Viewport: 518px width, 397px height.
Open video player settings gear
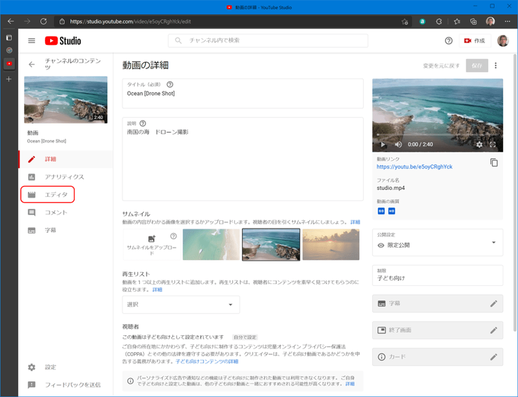pyautogui.click(x=479, y=144)
